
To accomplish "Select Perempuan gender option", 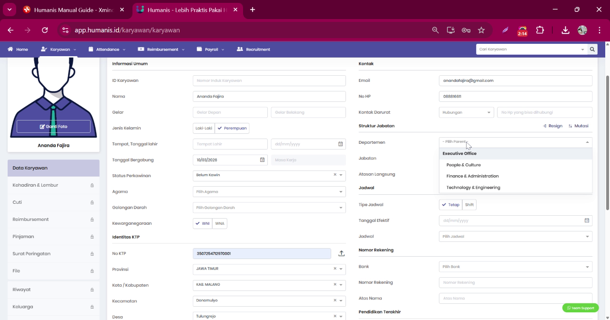I will [232, 128].
